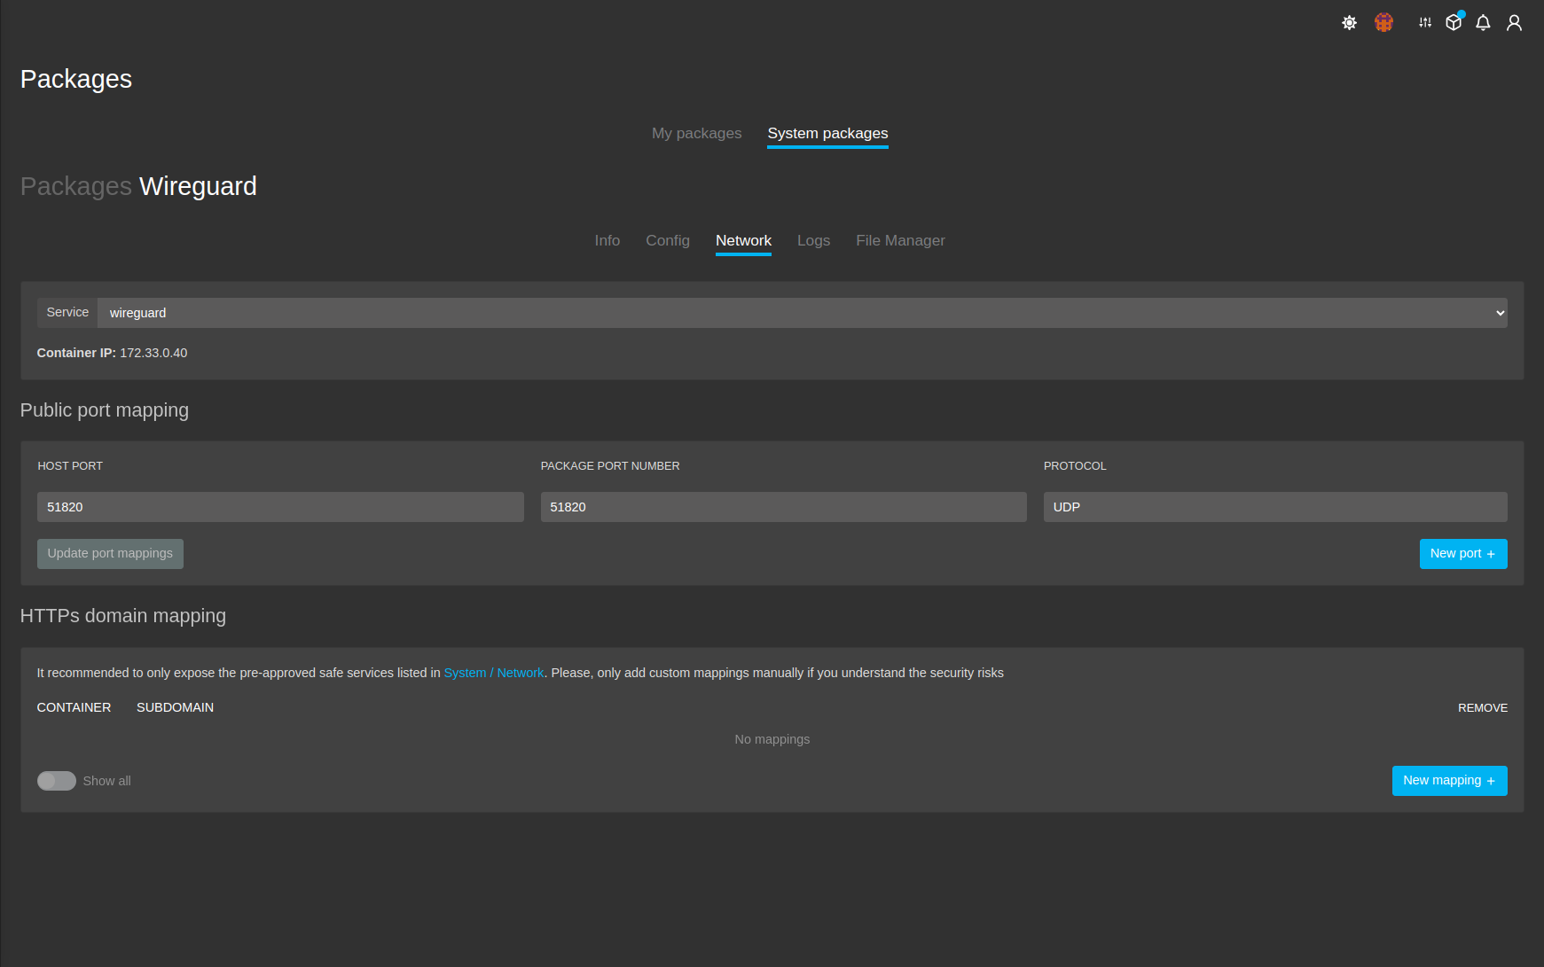Click the Update port mappings button
This screenshot has height=967, width=1544.
coord(110,553)
